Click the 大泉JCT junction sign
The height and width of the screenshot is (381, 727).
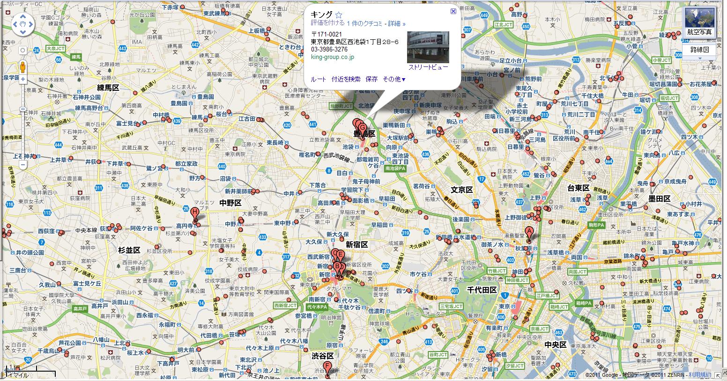click(x=56, y=48)
